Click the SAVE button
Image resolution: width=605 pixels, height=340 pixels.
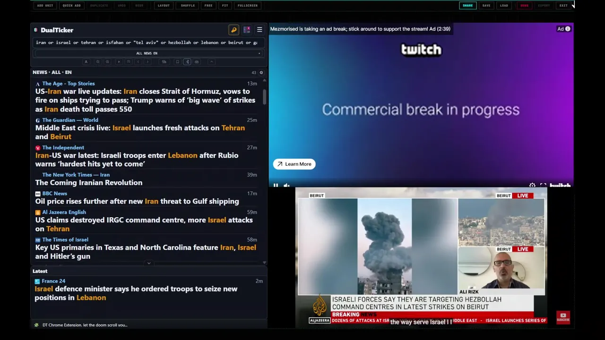486,6
